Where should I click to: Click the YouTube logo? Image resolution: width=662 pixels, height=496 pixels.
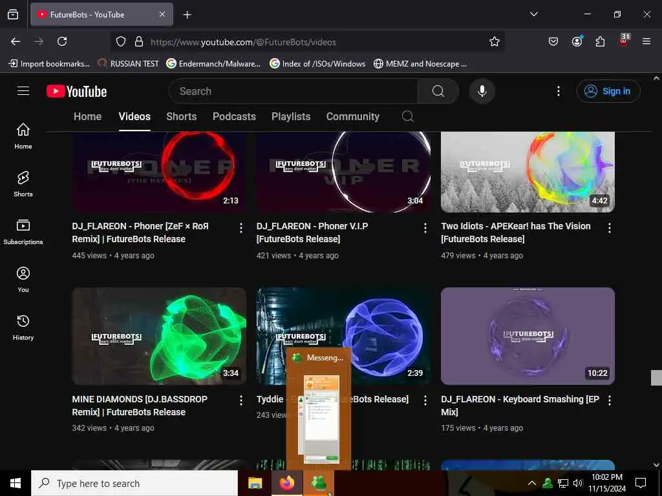click(x=76, y=91)
